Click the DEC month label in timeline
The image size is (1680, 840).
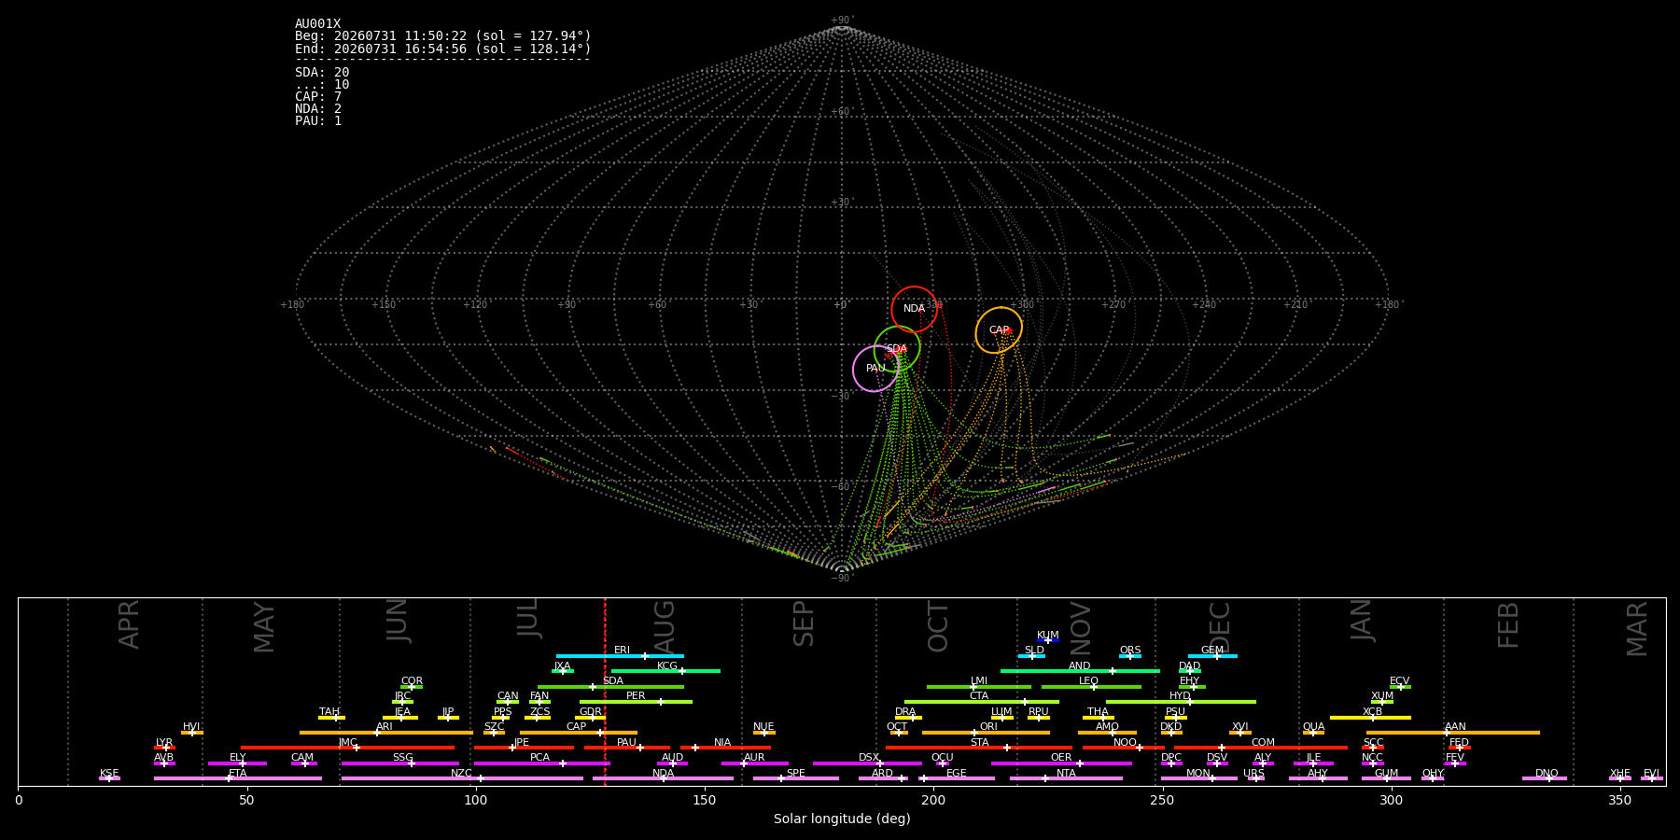[x=1221, y=626]
